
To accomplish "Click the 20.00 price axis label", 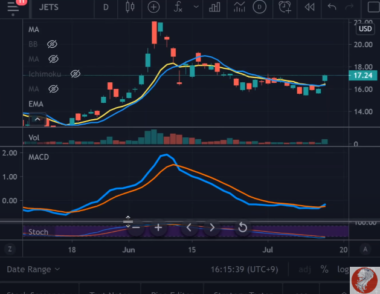I will [x=363, y=45].
